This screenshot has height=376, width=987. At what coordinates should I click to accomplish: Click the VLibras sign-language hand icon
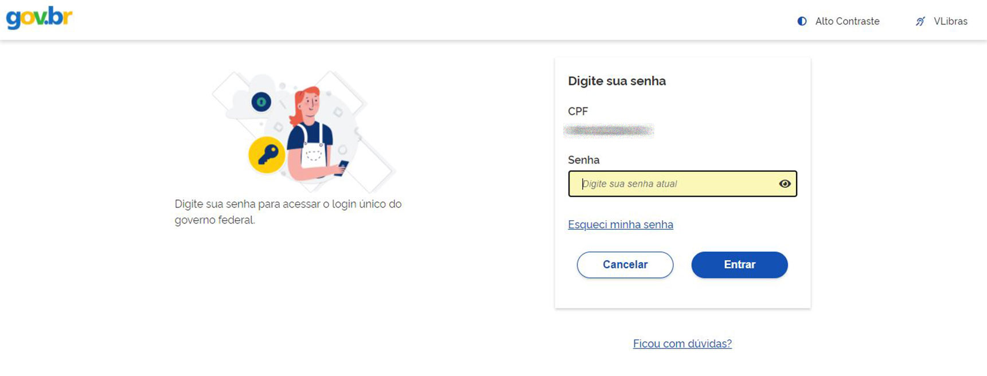pos(920,21)
